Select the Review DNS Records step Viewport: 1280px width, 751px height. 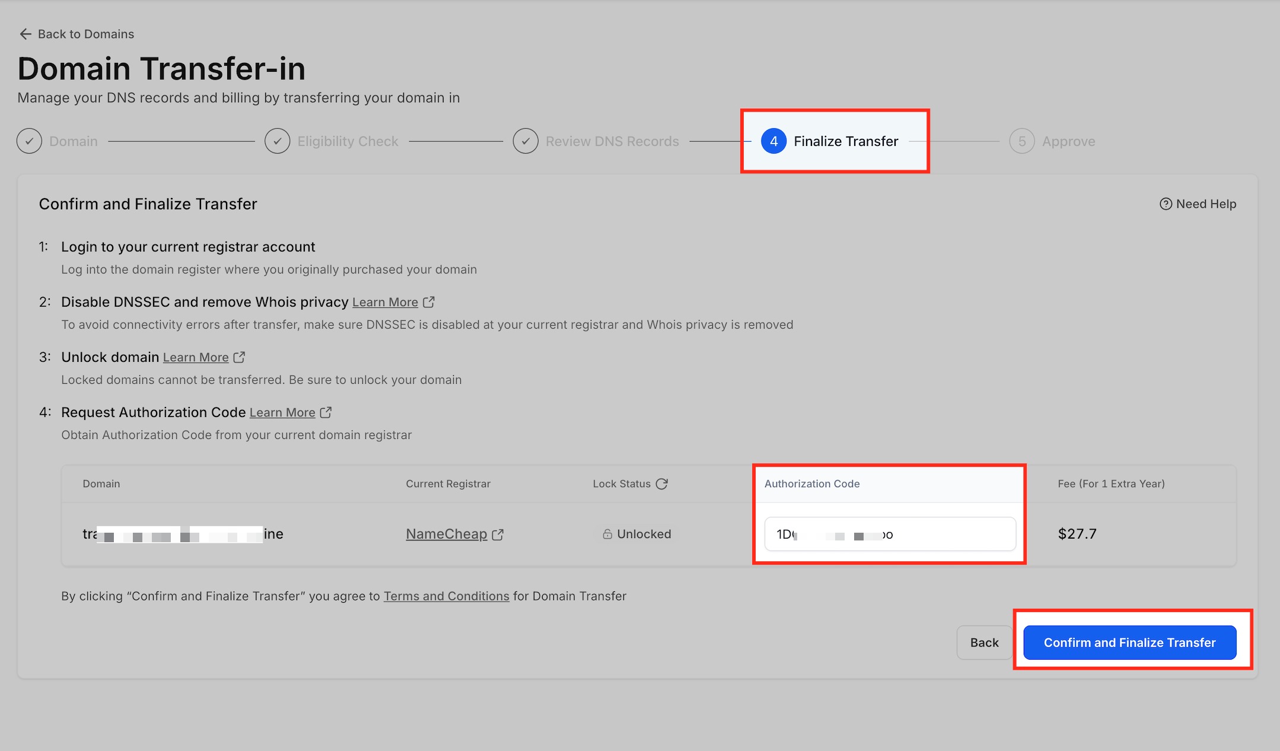tap(612, 141)
